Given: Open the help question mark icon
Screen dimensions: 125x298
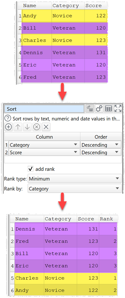Looking at the screenshot, I should click(x=8, y=119).
